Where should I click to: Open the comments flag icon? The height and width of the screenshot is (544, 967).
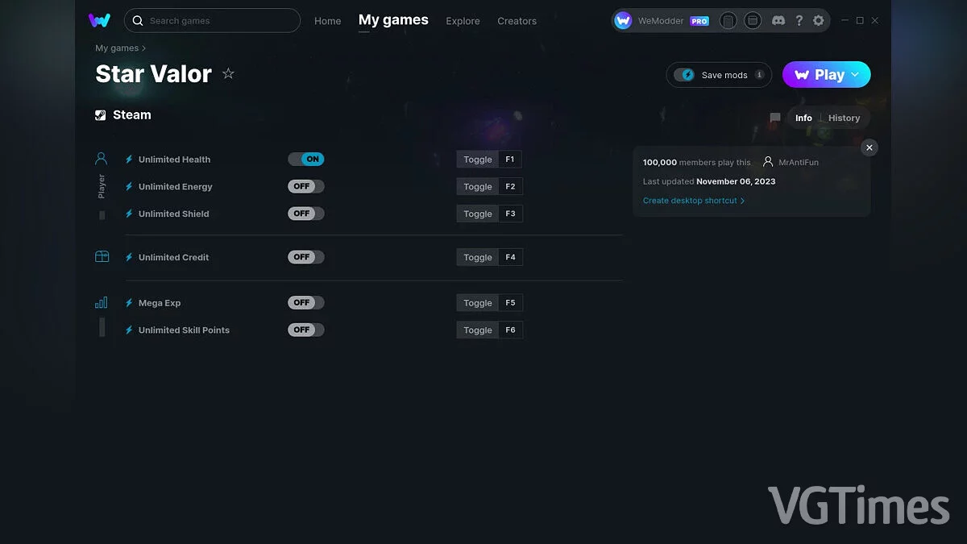[775, 118]
